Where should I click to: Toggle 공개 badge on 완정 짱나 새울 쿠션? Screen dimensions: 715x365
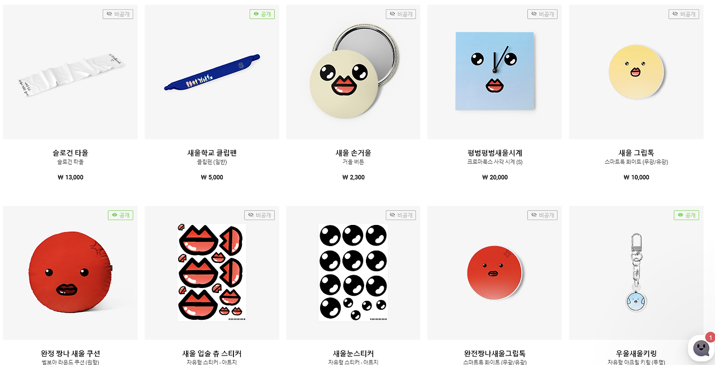pyautogui.click(x=121, y=215)
